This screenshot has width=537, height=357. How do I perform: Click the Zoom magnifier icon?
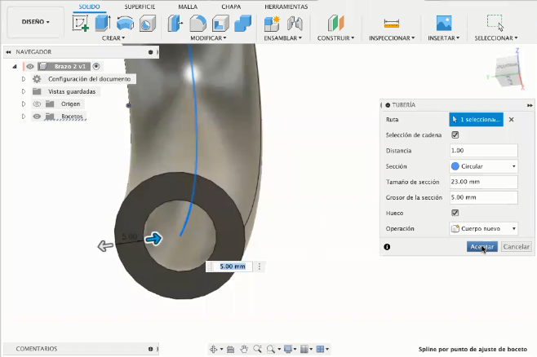pos(257,349)
